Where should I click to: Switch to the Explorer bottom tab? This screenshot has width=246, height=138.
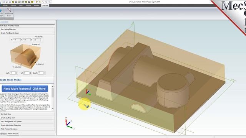(3, 134)
